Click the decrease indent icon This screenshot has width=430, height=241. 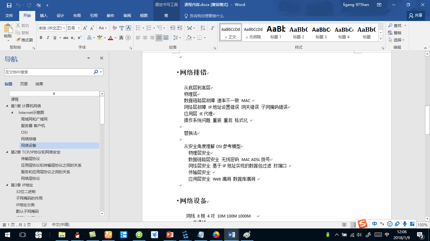pyautogui.click(x=173, y=28)
